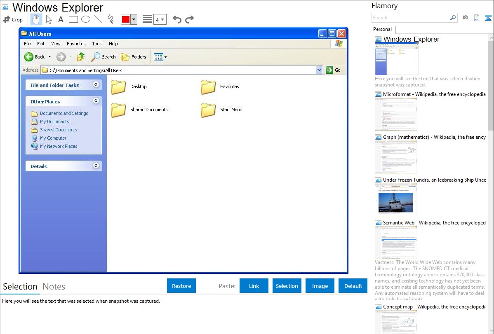Open the line style options
494x334 pixels.
[x=147, y=19]
